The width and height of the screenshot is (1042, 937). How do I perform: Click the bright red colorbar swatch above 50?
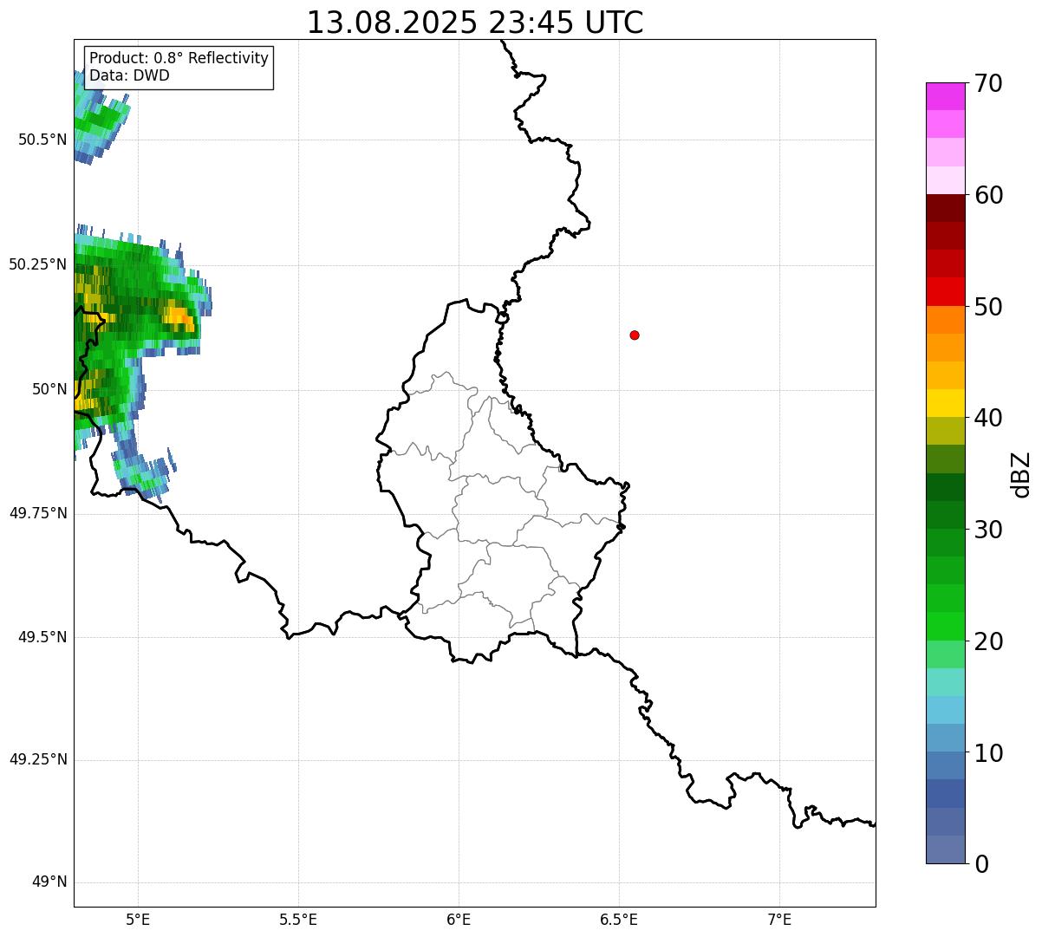pyautogui.click(x=945, y=291)
